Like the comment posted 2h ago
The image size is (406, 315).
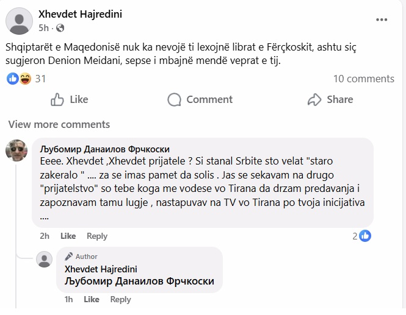click(68, 236)
